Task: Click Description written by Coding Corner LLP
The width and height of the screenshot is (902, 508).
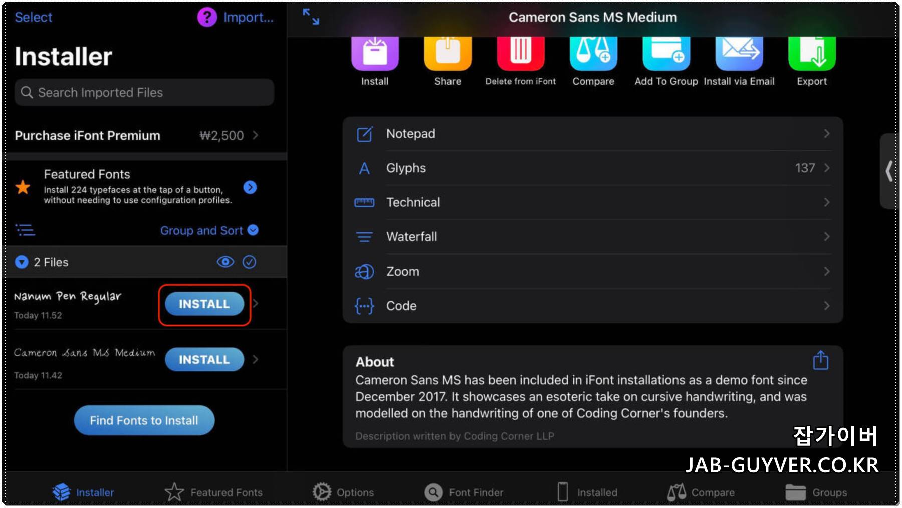Action: click(x=455, y=436)
